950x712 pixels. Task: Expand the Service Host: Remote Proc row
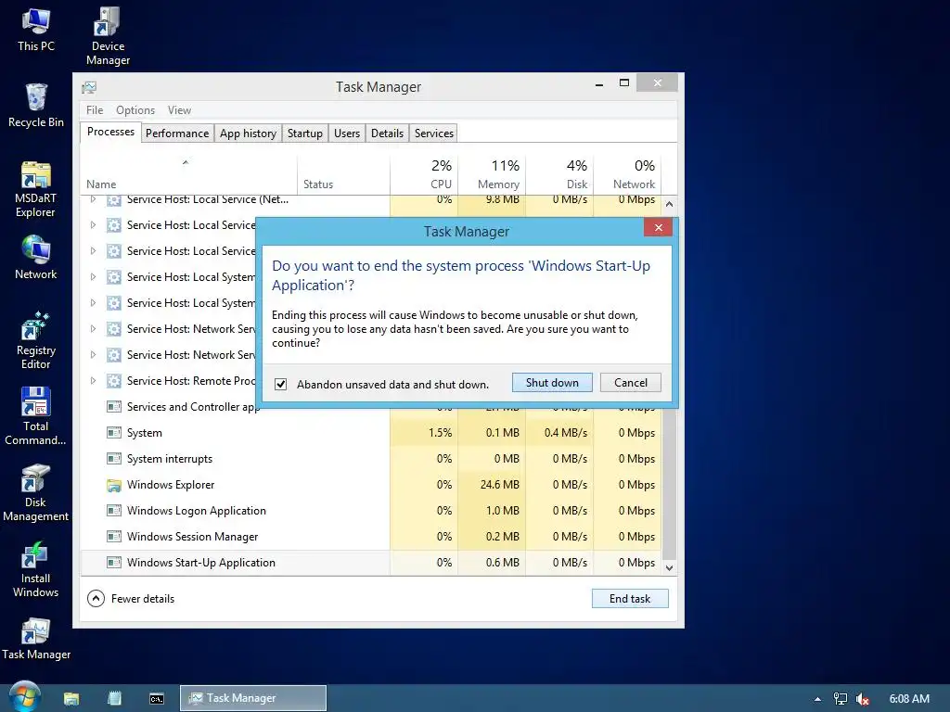tap(93, 381)
